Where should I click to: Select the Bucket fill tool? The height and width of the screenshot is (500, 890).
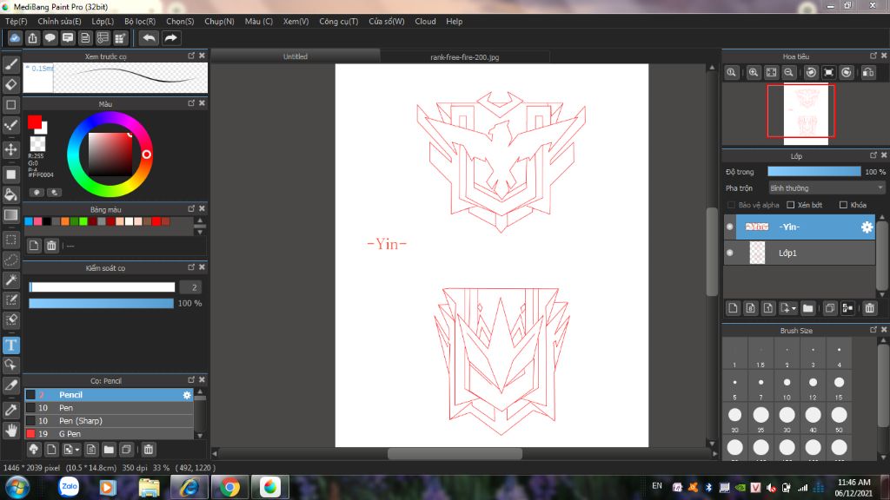10,194
